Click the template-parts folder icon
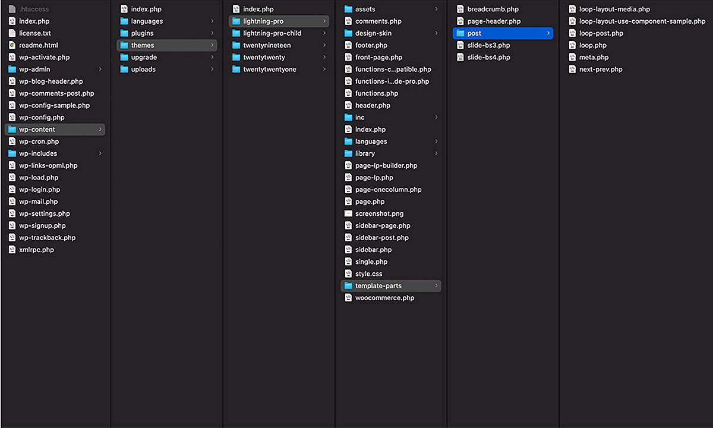Screen dimensions: 713x428 348,286
